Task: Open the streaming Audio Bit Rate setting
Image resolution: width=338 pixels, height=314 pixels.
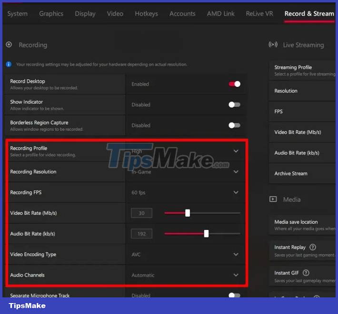Action: 302,153
